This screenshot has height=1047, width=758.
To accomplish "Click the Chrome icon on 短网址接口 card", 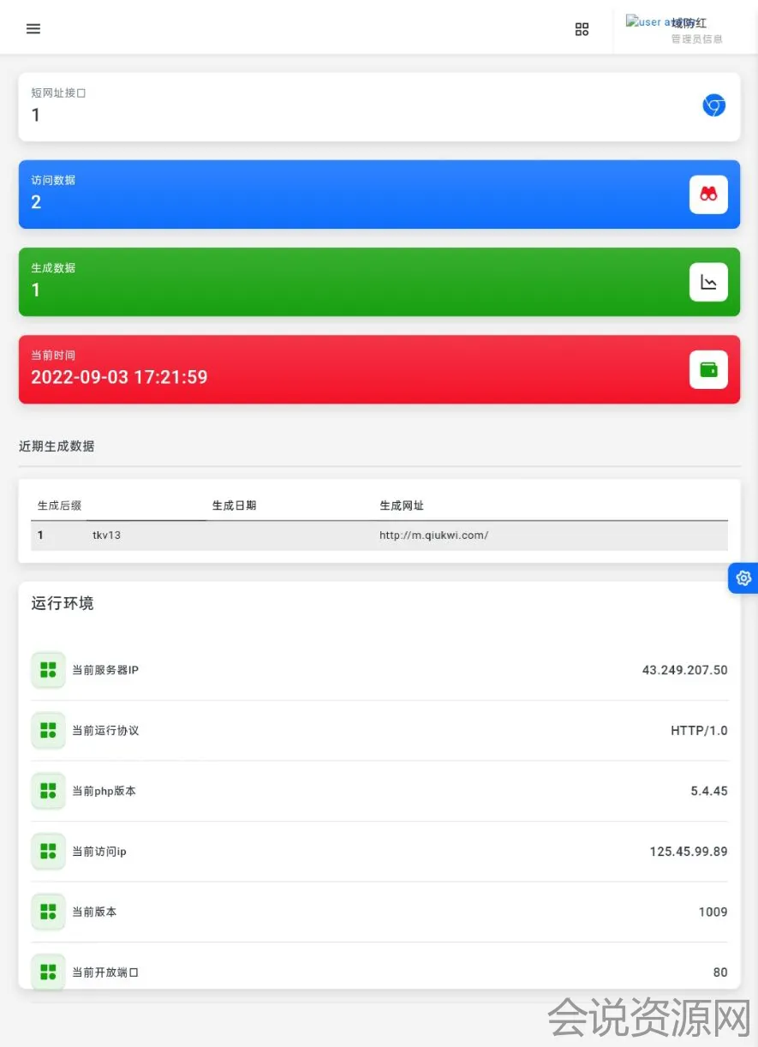I will (713, 105).
